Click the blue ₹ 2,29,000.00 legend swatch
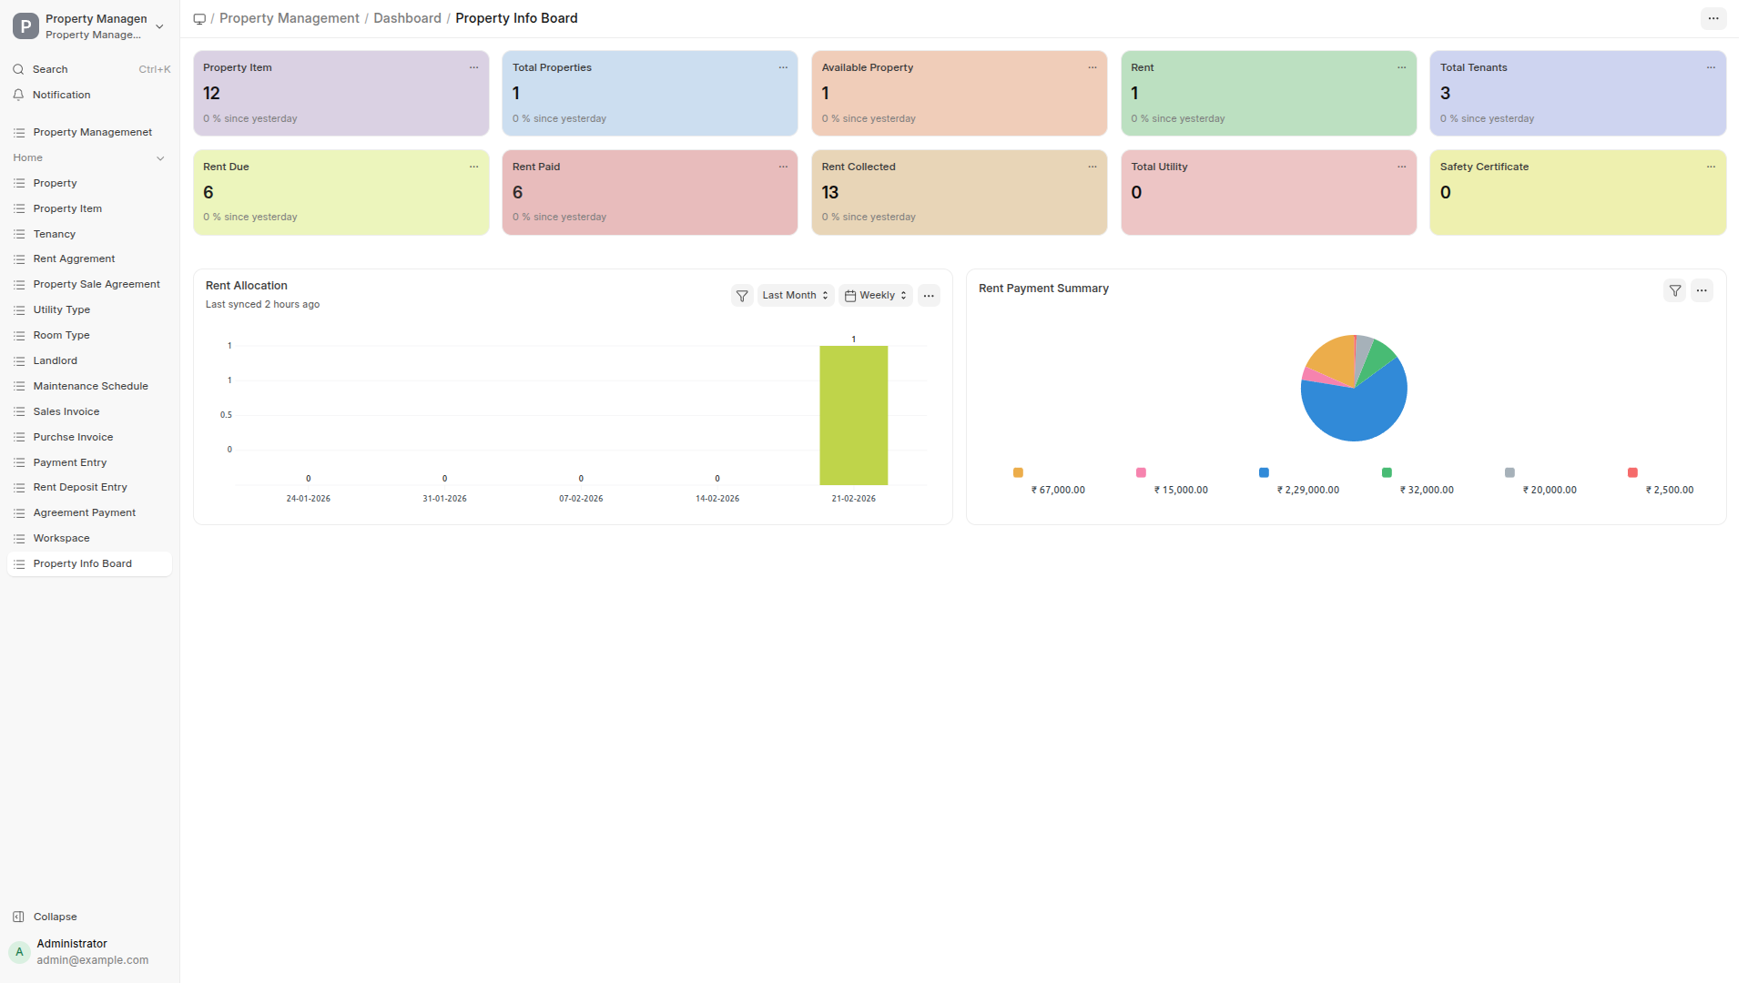 (x=1264, y=472)
